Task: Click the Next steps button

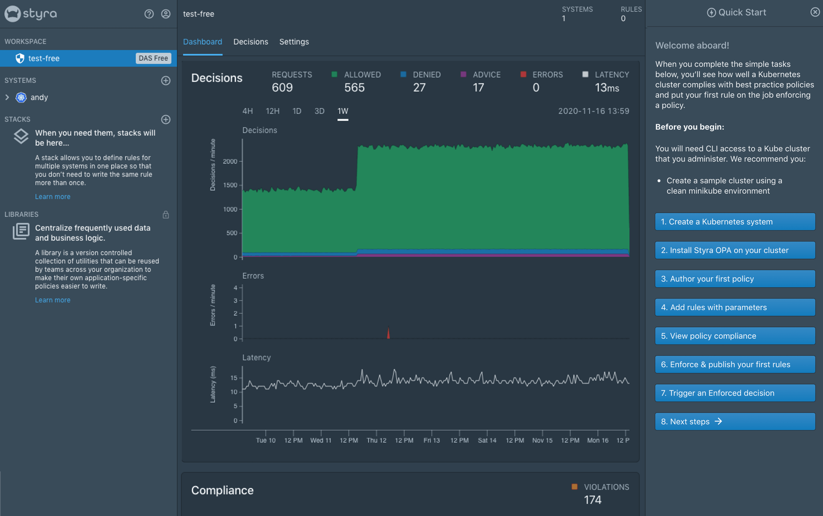Action: [x=735, y=421]
